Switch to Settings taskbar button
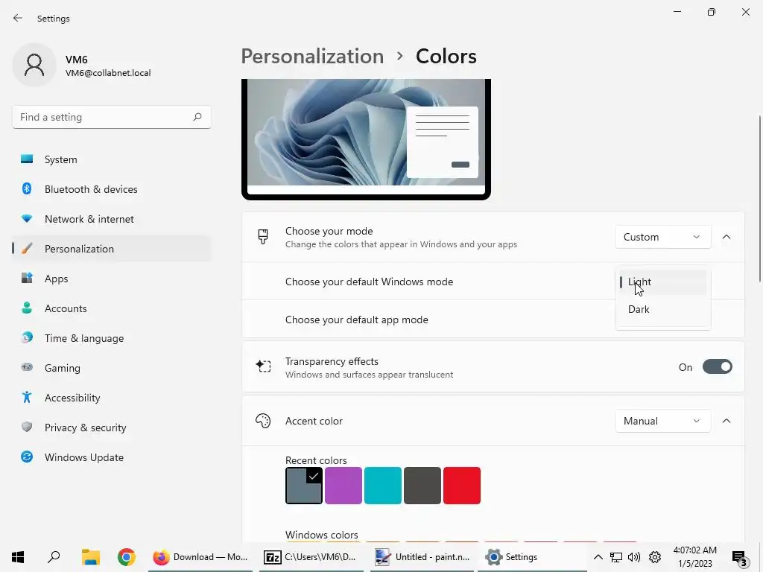The height and width of the screenshot is (572, 763). (532, 557)
